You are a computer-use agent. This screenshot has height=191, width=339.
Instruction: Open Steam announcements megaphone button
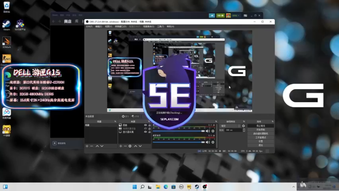click(x=212, y=16)
